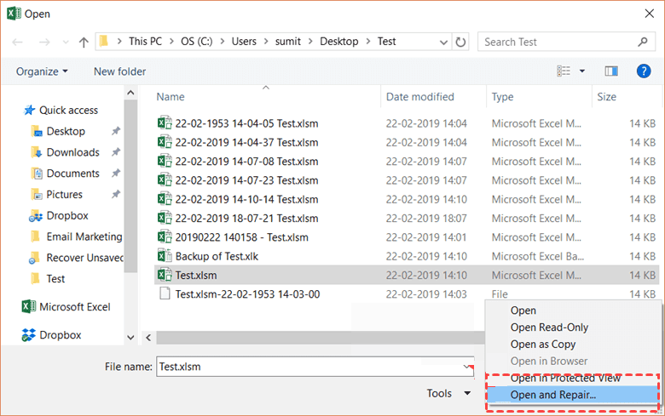Go forward with the right arrow button
The width and height of the screenshot is (665, 416).
click(x=44, y=42)
